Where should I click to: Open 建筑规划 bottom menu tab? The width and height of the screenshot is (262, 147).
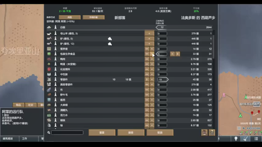[9, 139]
